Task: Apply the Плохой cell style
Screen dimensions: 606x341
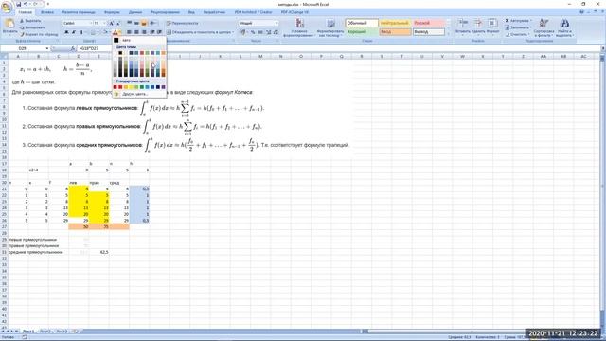Action: point(428,23)
